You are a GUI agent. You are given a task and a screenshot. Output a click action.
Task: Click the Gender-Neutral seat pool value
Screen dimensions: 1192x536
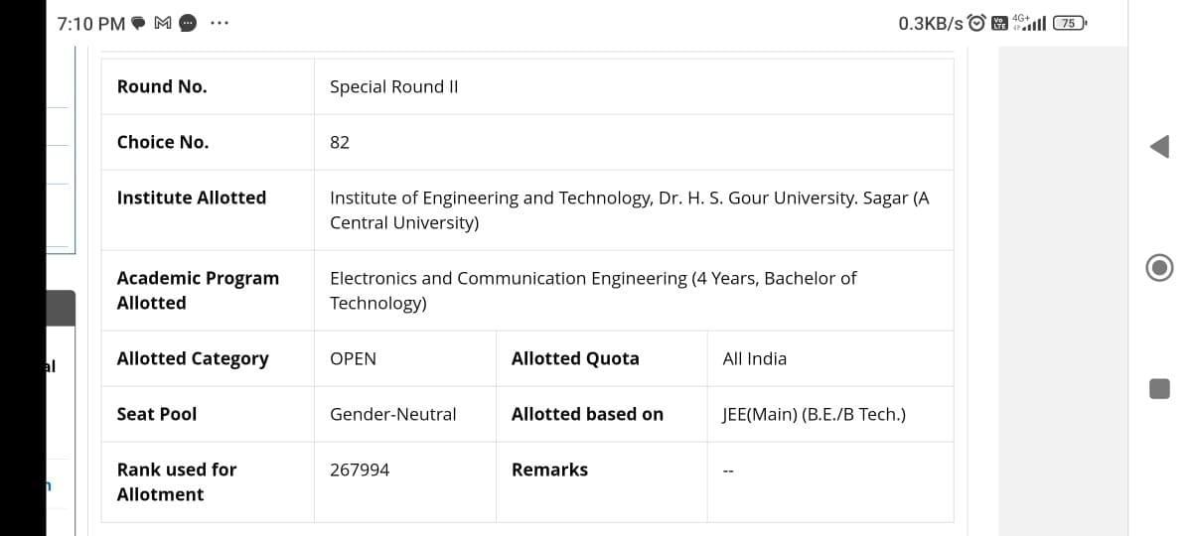click(x=392, y=414)
